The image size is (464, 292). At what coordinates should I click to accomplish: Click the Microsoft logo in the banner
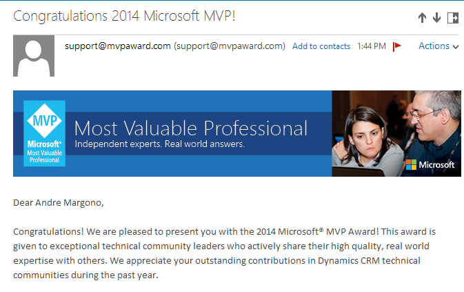coord(430,165)
